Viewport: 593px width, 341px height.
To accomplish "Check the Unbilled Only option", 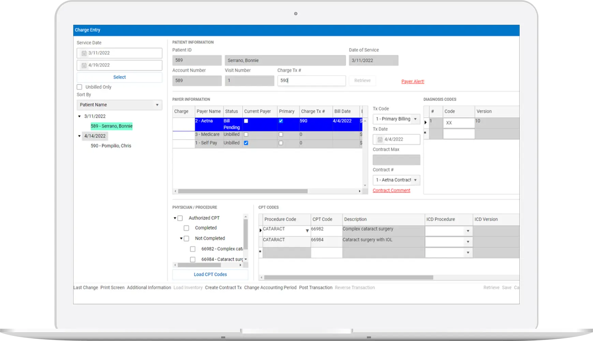I will (79, 87).
